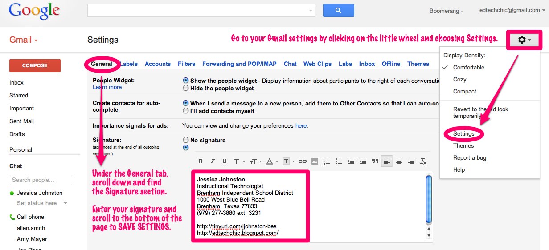Viewport: 549px width, 250px height.
Task: Create a numbered list in signature
Action: [x=327, y=161]
